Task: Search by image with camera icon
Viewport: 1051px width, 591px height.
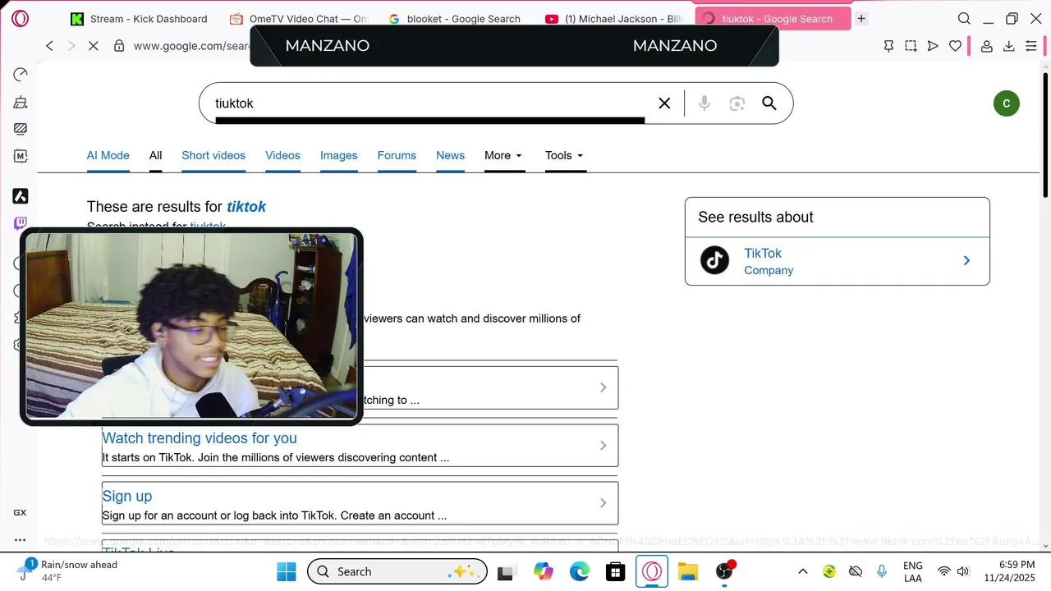Action: tap(737, 103)
